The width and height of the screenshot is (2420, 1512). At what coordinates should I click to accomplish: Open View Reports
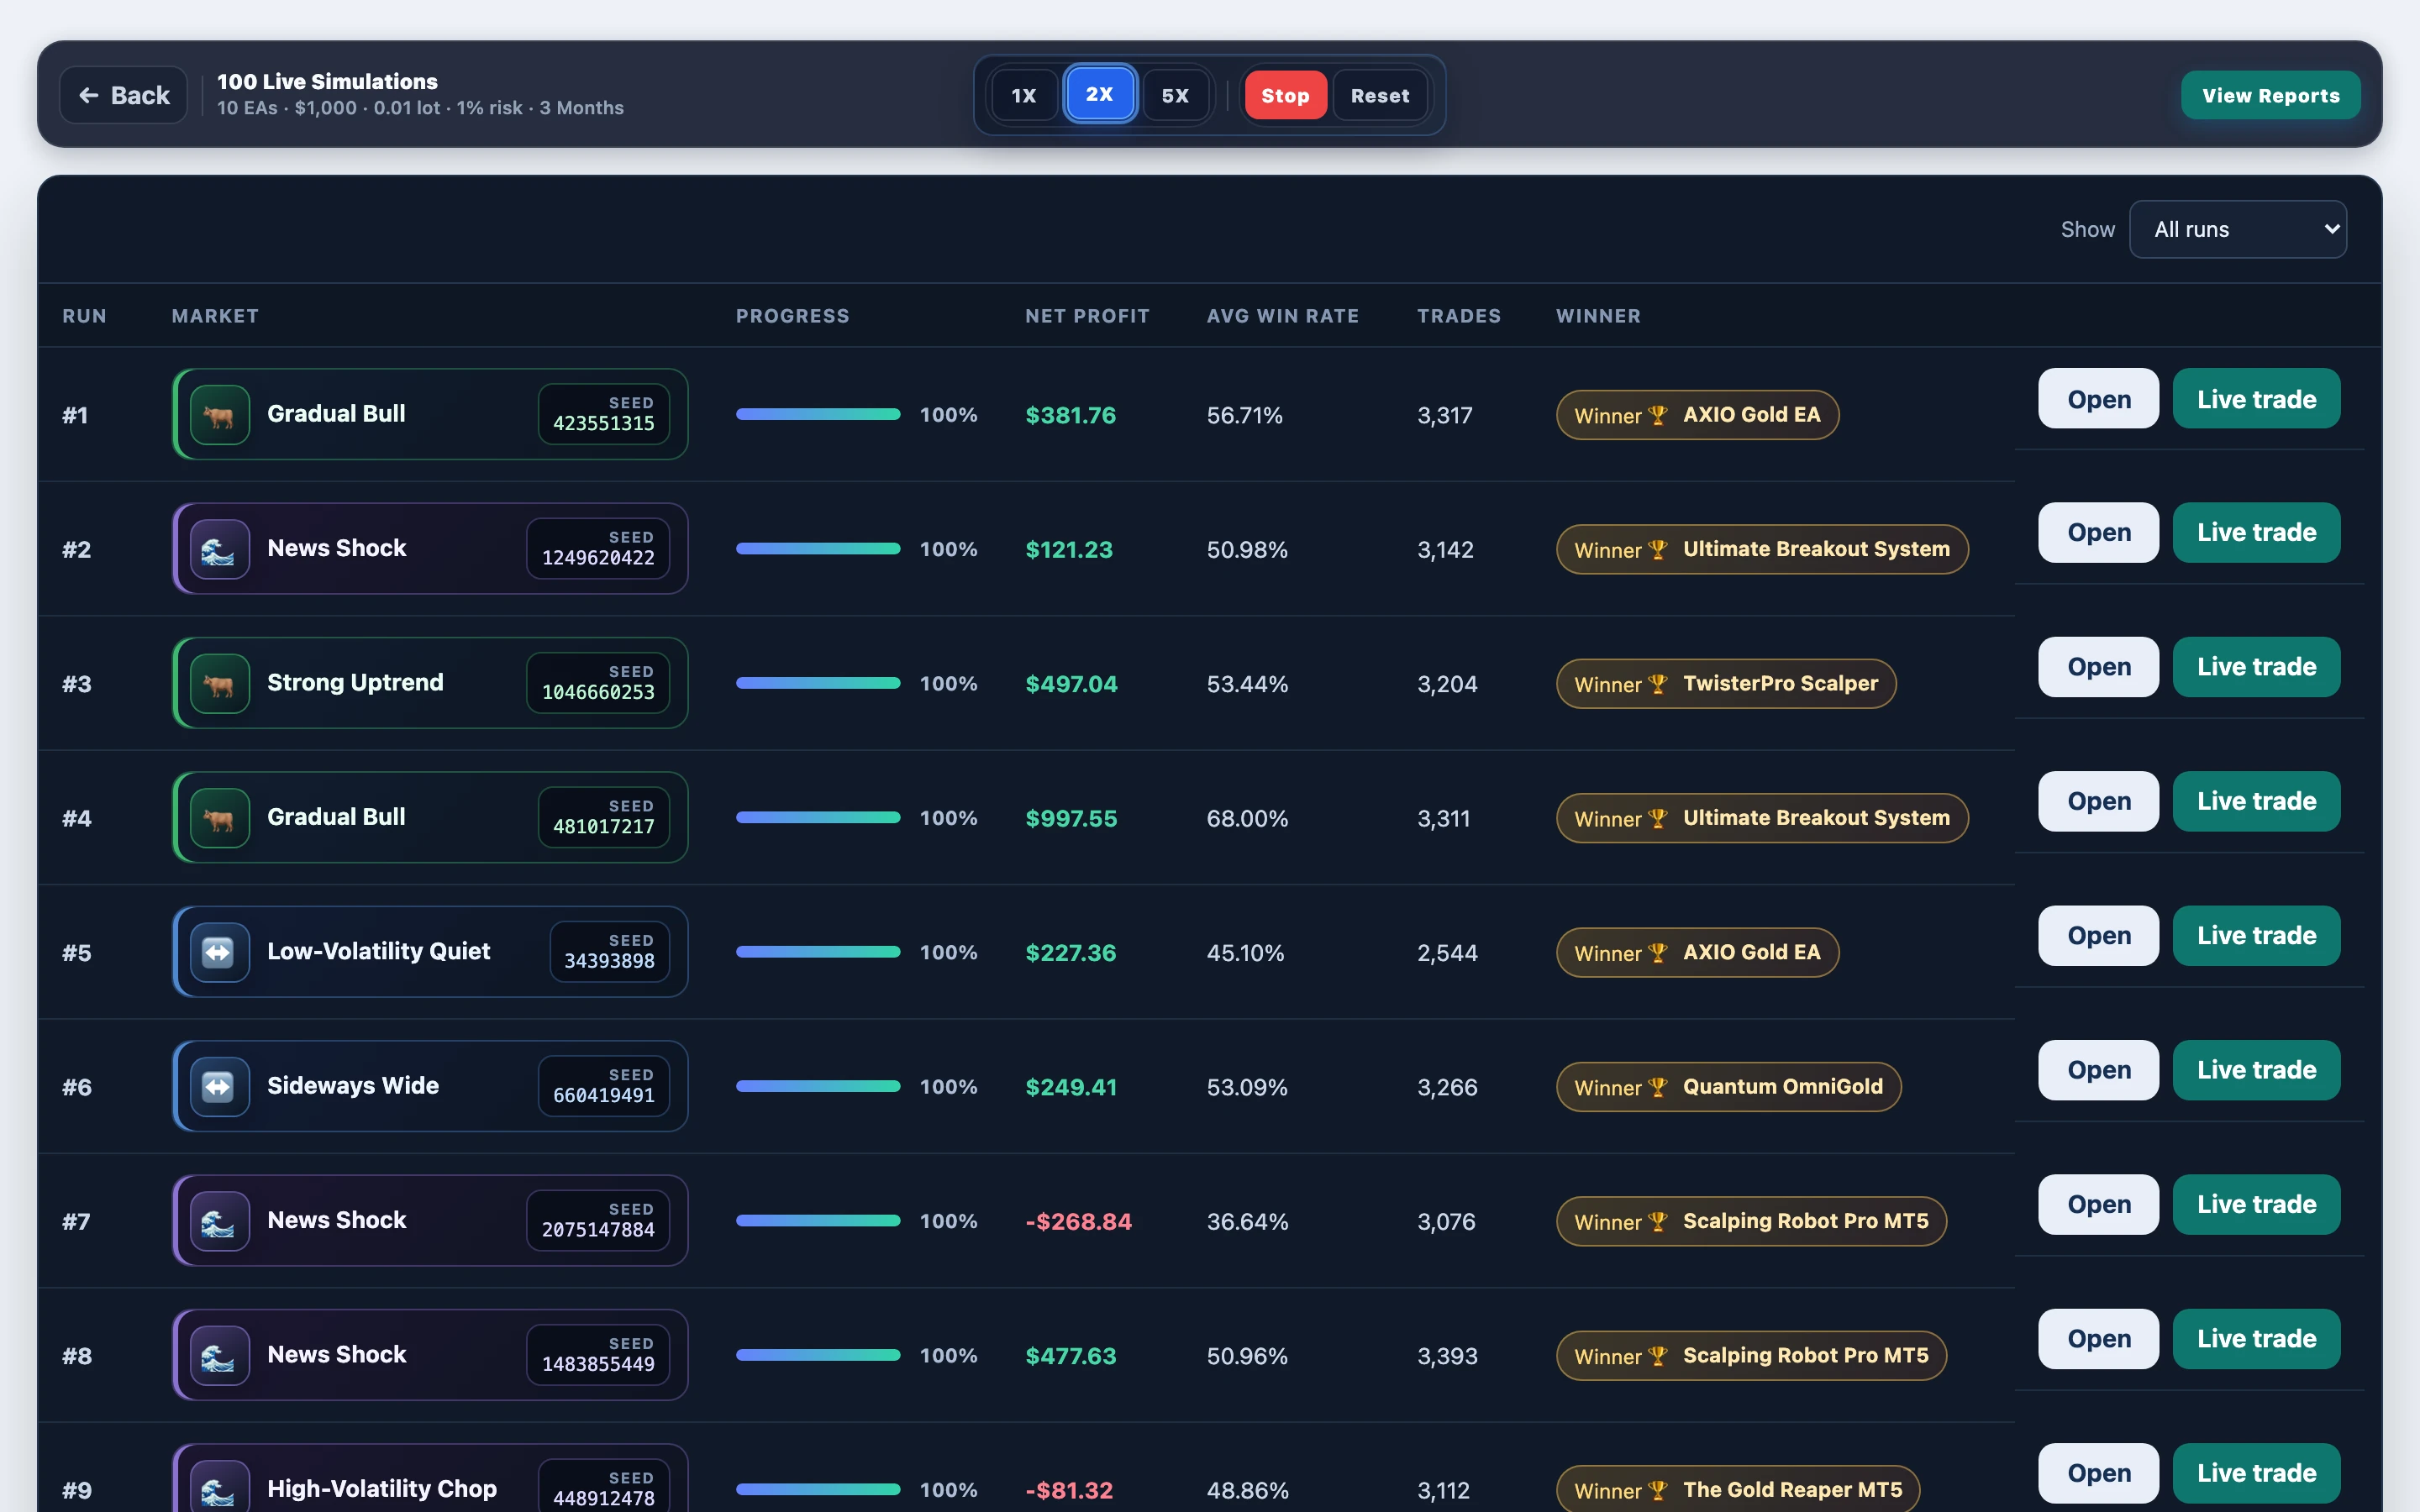pos(2270,95)
